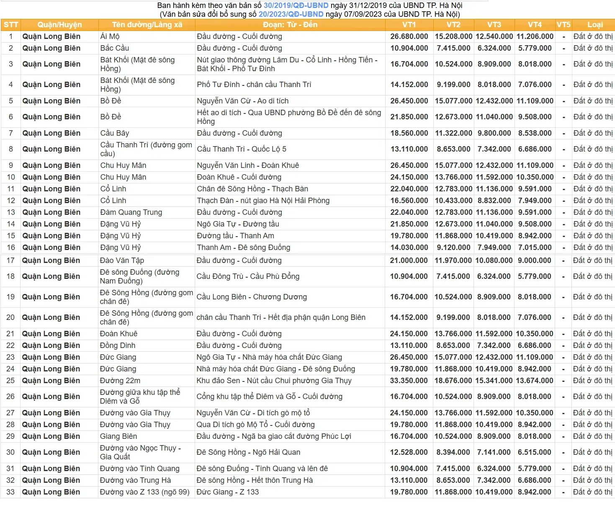The width and height of the screenshot is (615, 505).
Task: Click the Loại column header
Action: point(595,25)
